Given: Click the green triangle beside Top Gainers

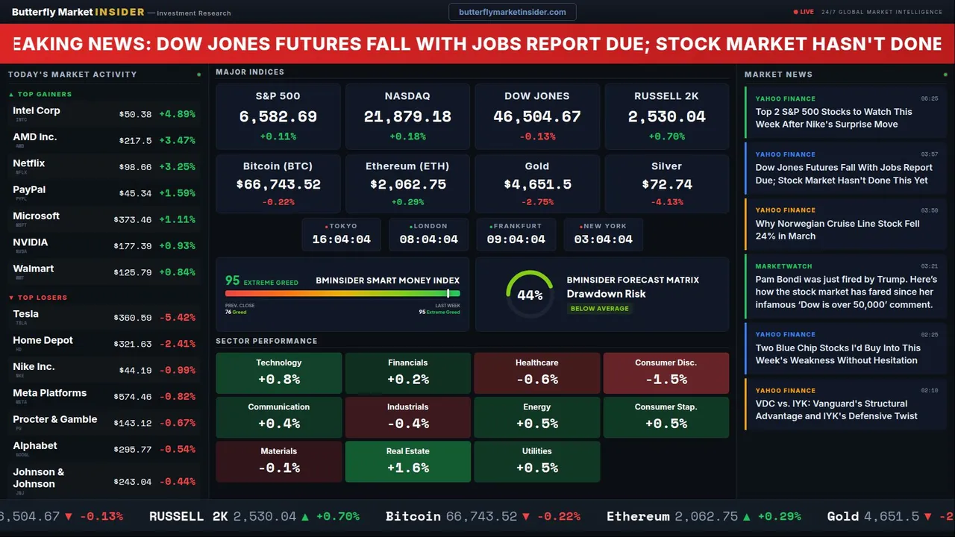Looking at the screenshot, I should [11, 95].
